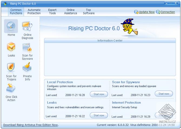Click the Rising PC Doctor 6.0 banner title
181x129 pixels.
point(94,28)
